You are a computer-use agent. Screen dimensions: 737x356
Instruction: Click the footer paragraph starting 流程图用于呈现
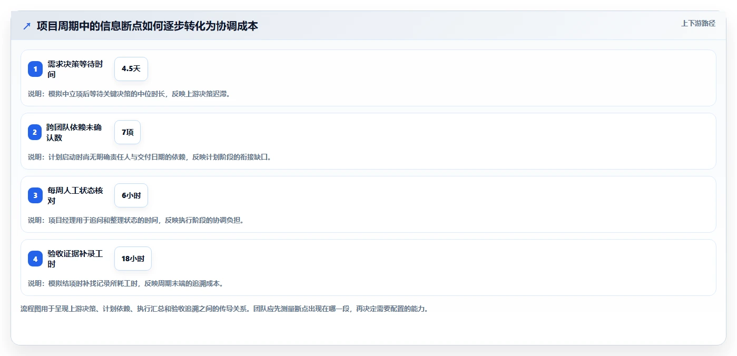pos(224,309)
